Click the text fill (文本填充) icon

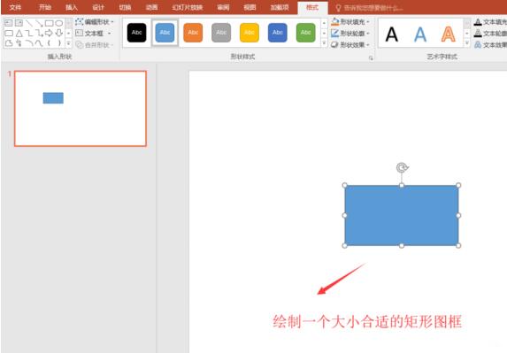(x=478, y=21)
